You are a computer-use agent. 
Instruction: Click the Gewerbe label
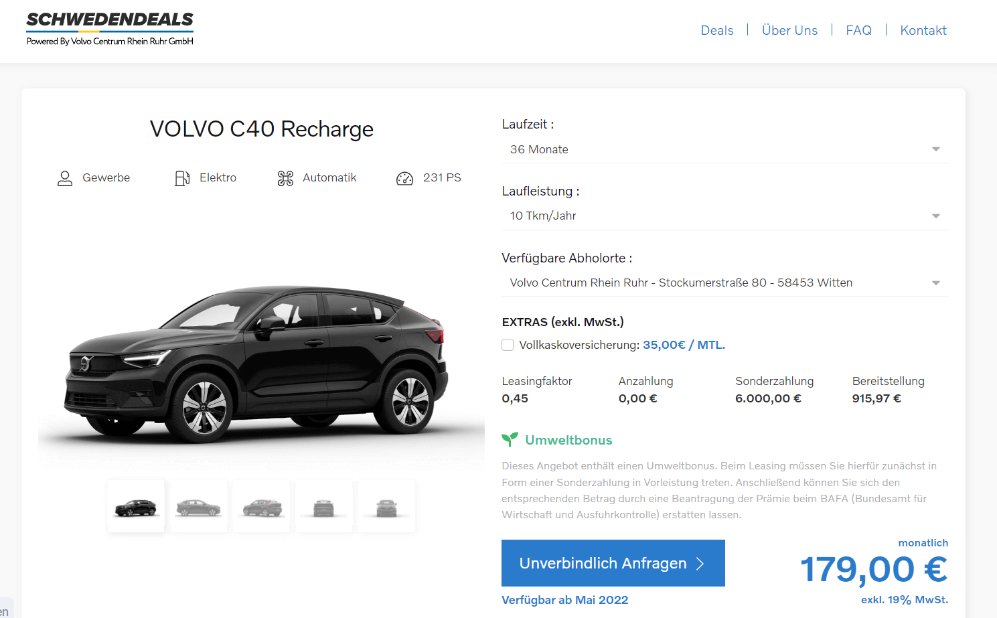click(106, 177)
